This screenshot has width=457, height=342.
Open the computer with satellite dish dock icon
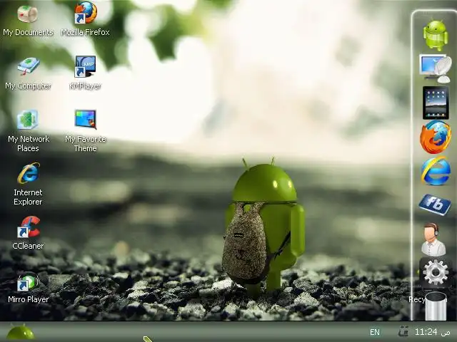coord(436,68)
